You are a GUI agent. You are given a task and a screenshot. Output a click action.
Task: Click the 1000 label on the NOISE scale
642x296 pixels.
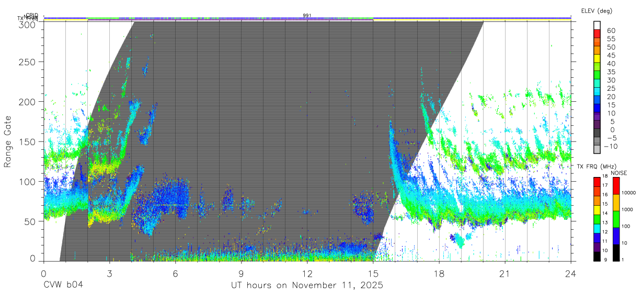pos(627,209)
